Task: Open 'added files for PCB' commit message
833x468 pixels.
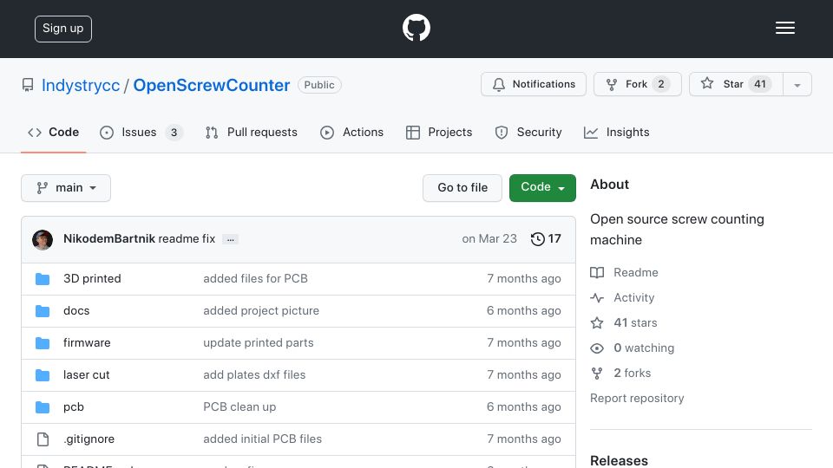Action: [x=255, y=278]
